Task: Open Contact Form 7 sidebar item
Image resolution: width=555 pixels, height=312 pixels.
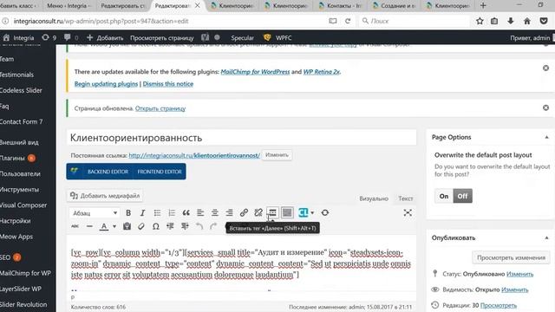Action: [21, 121]
